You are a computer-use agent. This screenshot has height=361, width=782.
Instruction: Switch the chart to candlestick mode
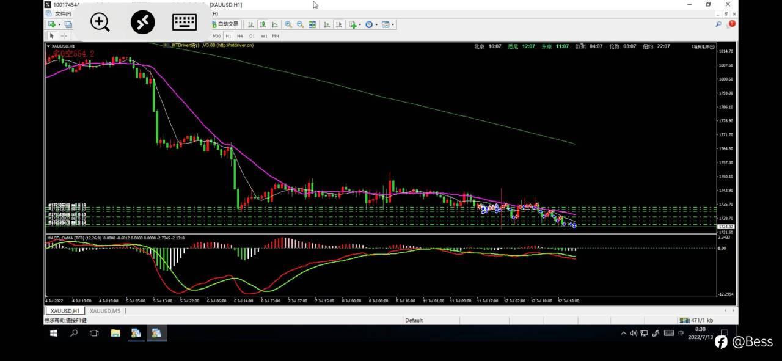pos(263,24)
